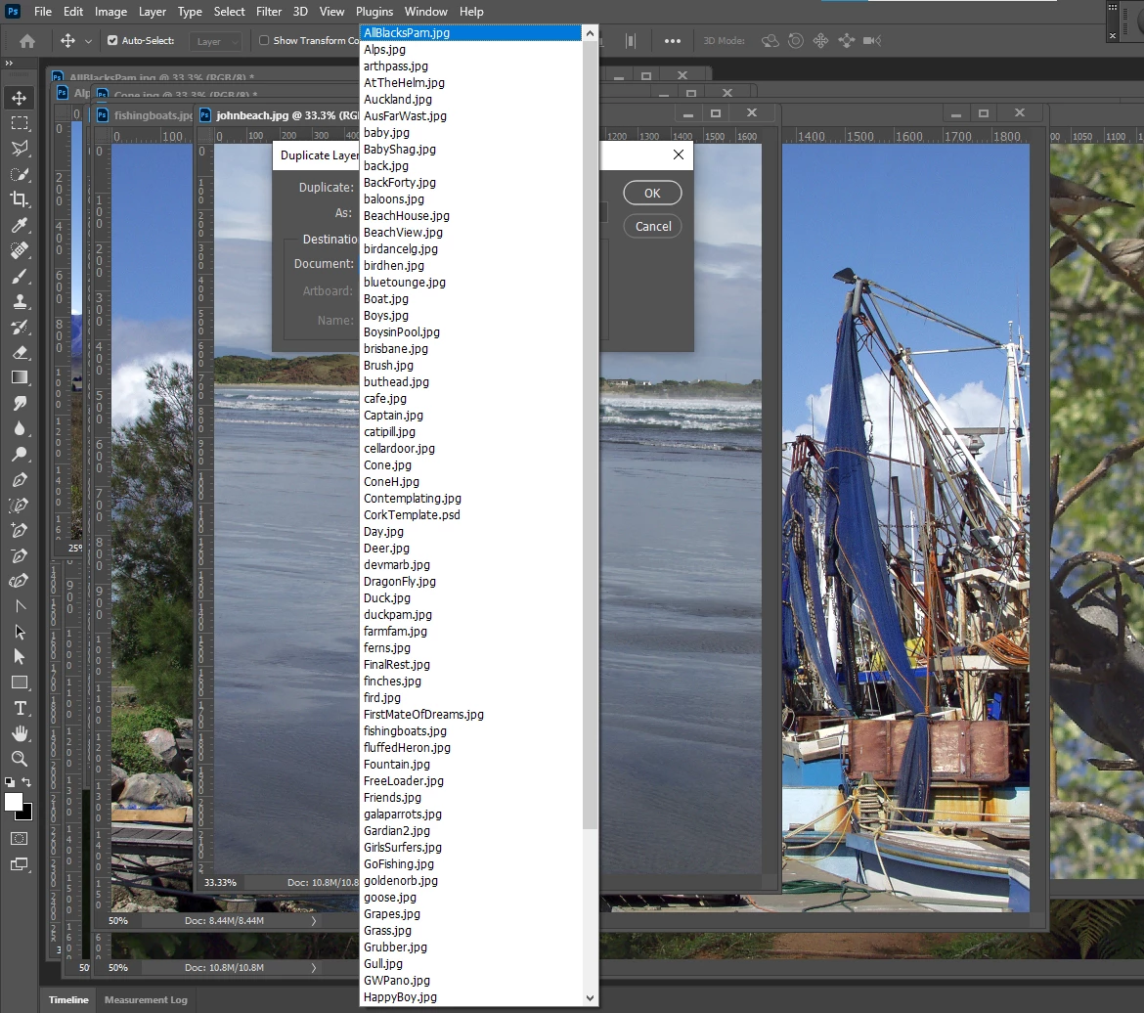Image resolution: width=1144 pixels, height=1013 pixels.
Task: Toggle the Auto-Select checkbox
Action: click(112, 41)
